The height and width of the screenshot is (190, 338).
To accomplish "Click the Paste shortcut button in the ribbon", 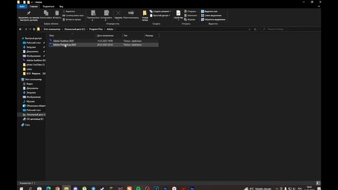I will click(72, 20).
